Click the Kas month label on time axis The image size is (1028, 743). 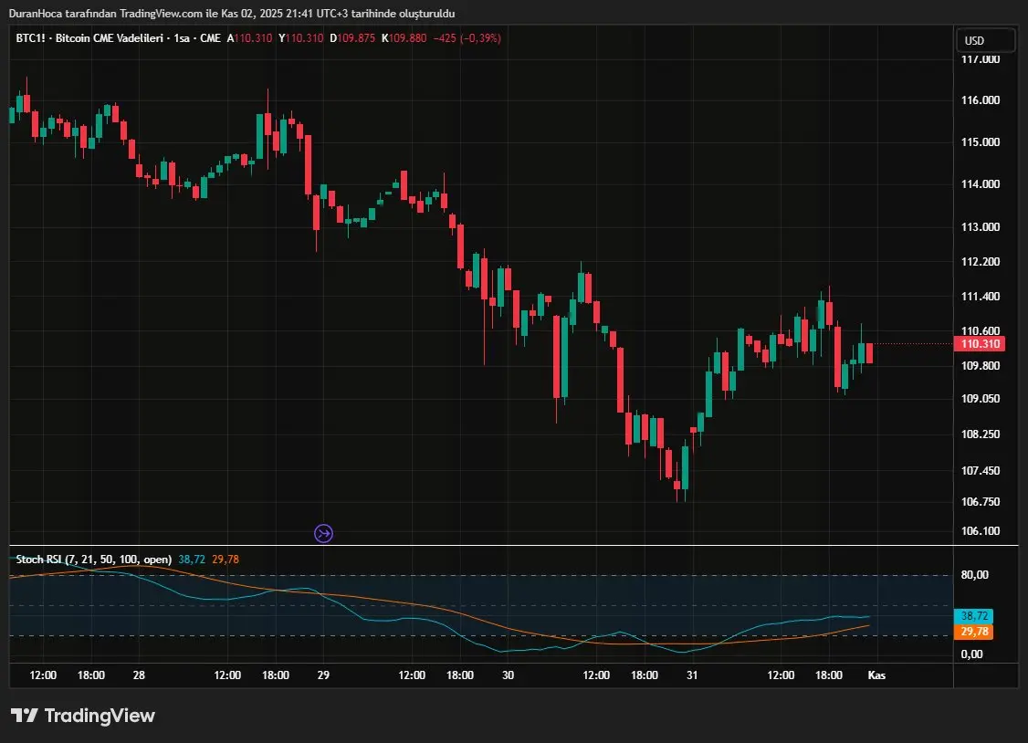[876, 675]
